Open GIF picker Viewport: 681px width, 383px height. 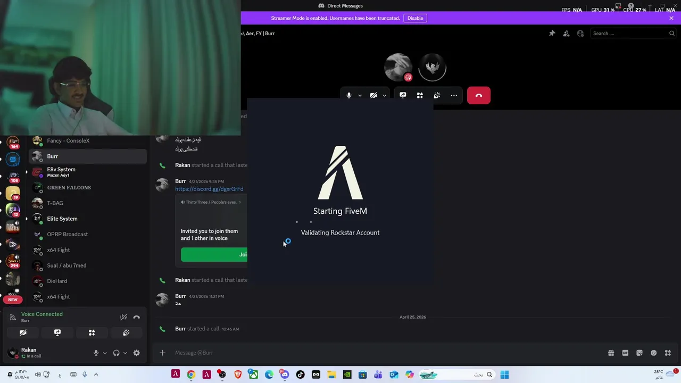click(x=625, y=353)
